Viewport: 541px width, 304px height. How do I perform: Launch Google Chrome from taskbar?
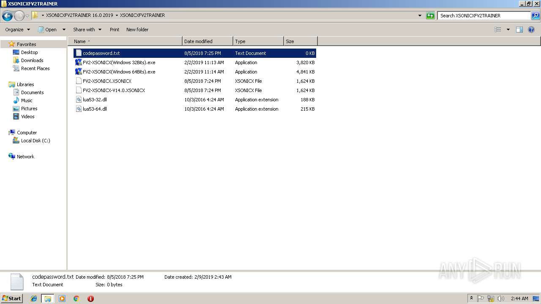click(x=77, y=299)
